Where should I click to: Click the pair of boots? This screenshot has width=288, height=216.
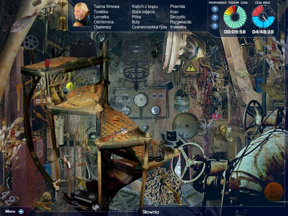(156, 151)
